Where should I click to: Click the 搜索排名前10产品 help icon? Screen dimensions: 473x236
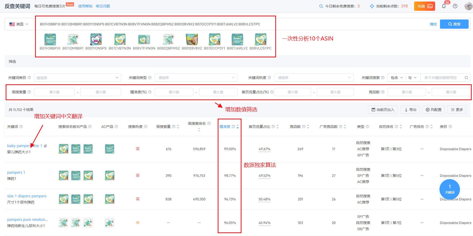pos(90,127)
